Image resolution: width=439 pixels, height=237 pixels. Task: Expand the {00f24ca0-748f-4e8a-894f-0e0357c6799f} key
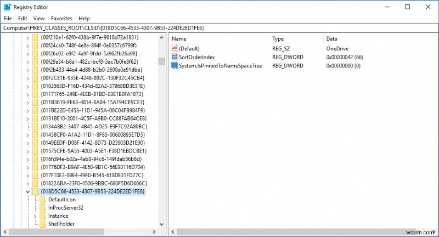click(x=27, y=46)
